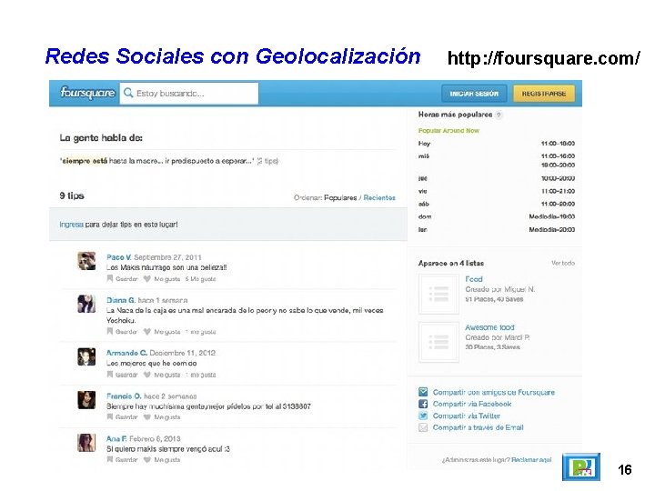Click the foursquare logo
Screen dimensions: 655x491
(x=87, y=93)
